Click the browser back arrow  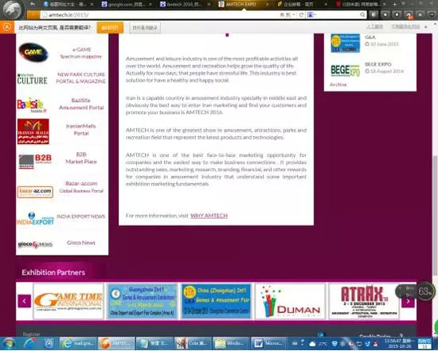click(x=33, y=4)
